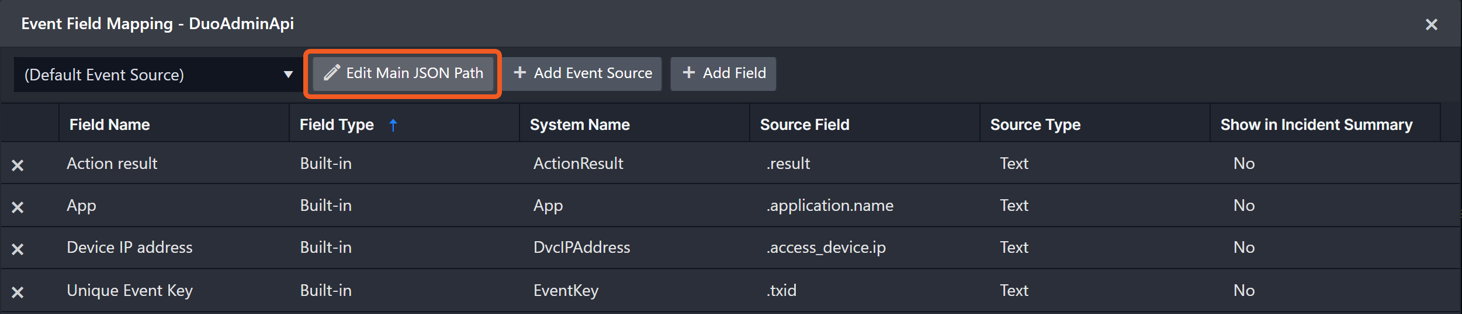This screenshot has height=314, width=1462.
Task: Delete the App field mapping row
Action: pyautogui.click(x=18, y=207)
